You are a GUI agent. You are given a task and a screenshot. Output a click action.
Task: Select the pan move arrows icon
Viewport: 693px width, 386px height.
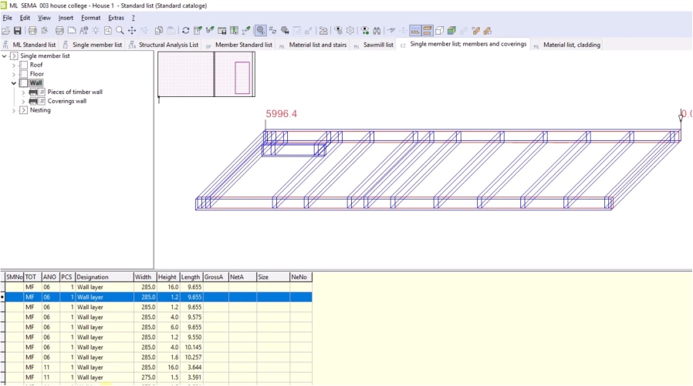pyautogui.click(x=132, y=31)
